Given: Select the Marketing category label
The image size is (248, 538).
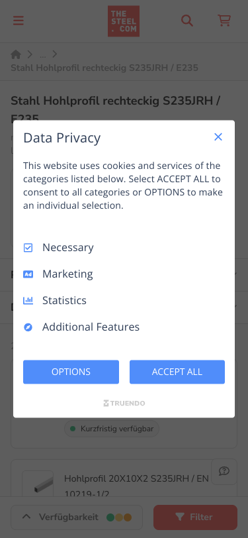Looking at the screenshot, I should coord(67,274).
